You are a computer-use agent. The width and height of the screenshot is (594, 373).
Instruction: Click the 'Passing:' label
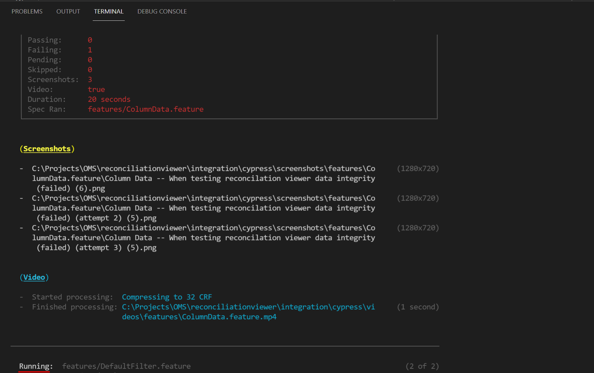45,40
